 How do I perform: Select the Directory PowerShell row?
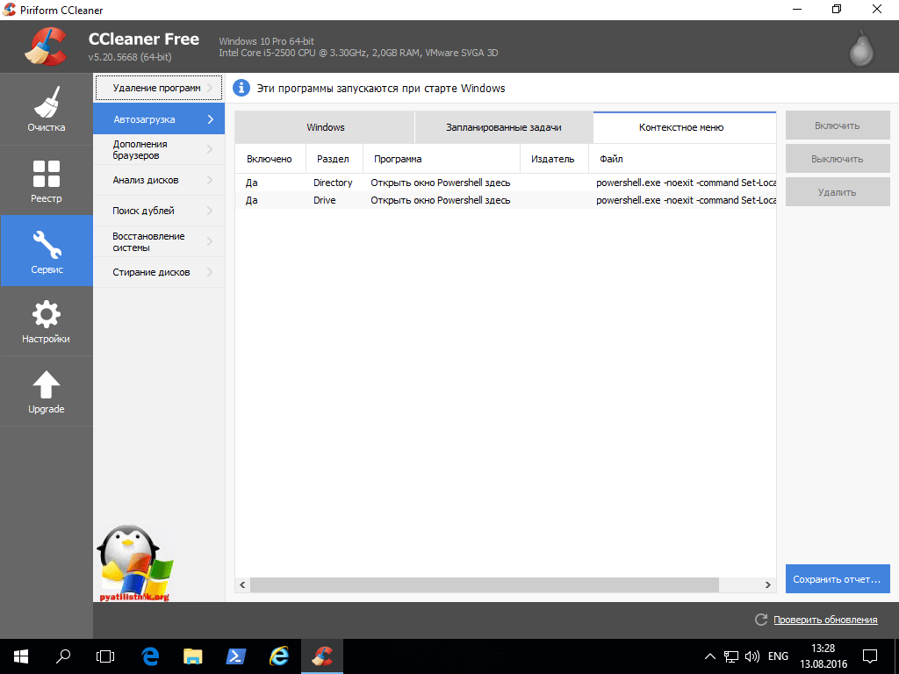[439, 183]
